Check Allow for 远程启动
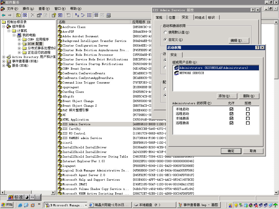Viewport: 279px width, 209px height. pyautogui.click(x=231, y=114)
